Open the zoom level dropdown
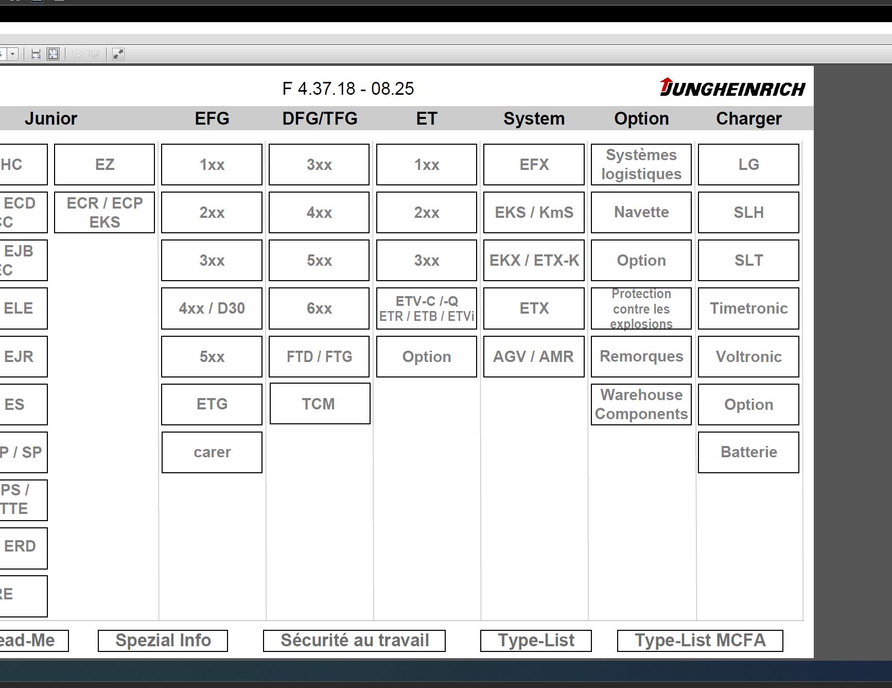892x688 pixels. coord(13,53)
